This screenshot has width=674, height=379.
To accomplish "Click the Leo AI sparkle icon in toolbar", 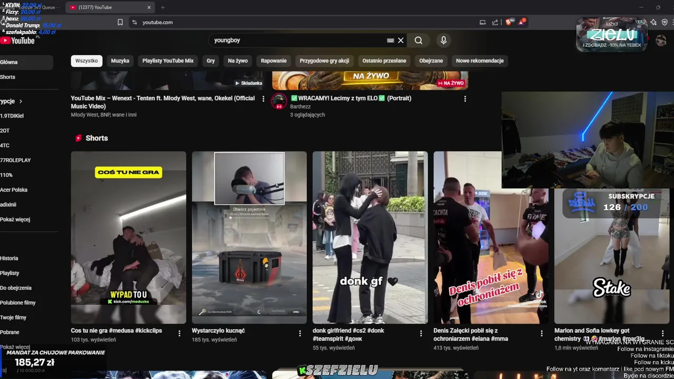I will (x=653, y=22).
